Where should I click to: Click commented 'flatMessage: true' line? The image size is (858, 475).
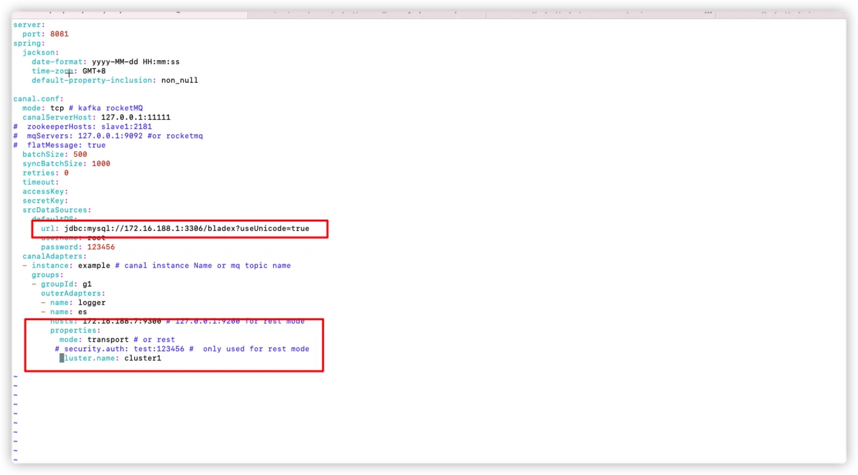(59, 145)
